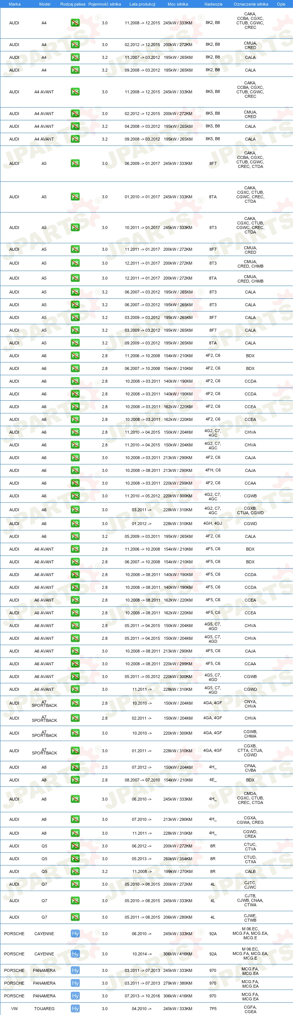Select production years 11.2007 -> 03.2012 cell
This screenshot has width=293, height=1015.
(x=142, y=57)
